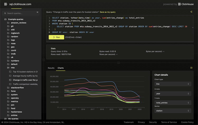Open the Series station dropdown
The image size is (198, 125).
click(x=173, y=111)
